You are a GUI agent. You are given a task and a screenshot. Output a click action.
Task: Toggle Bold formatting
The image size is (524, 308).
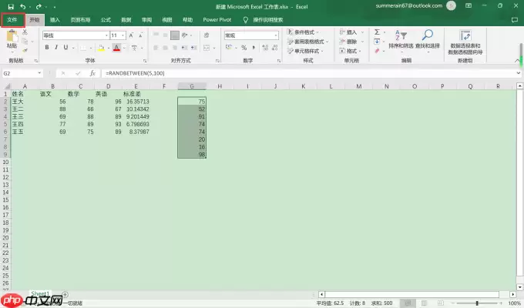point(47,48)
